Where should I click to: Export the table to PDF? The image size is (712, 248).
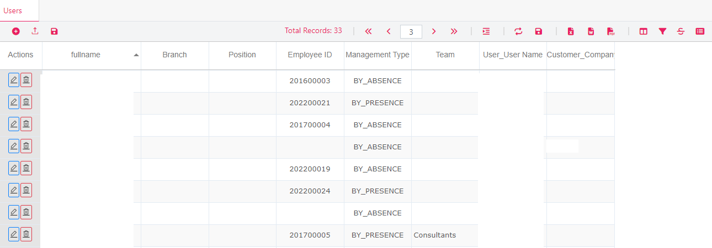click(610, 31)
